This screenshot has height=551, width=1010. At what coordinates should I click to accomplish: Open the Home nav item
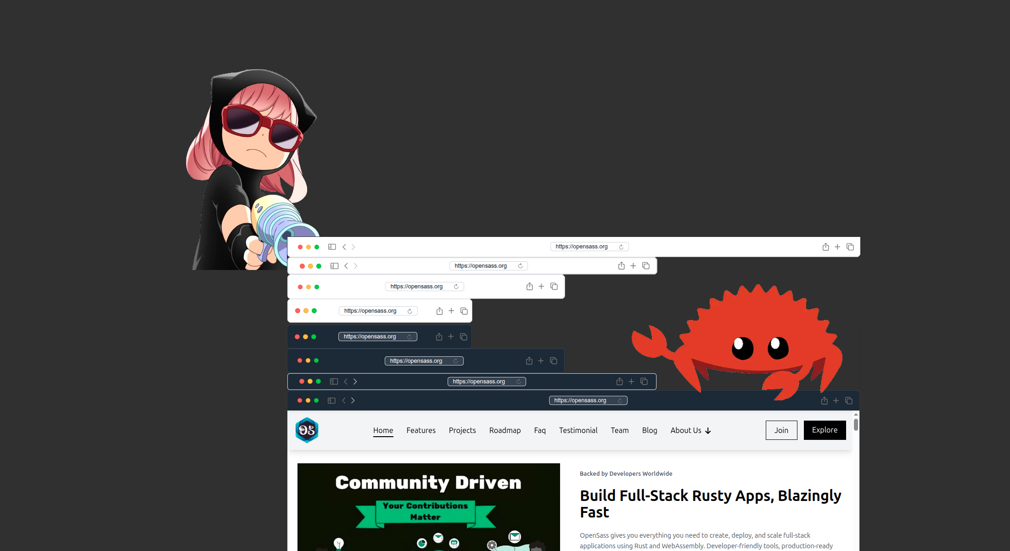pos(383,430)
